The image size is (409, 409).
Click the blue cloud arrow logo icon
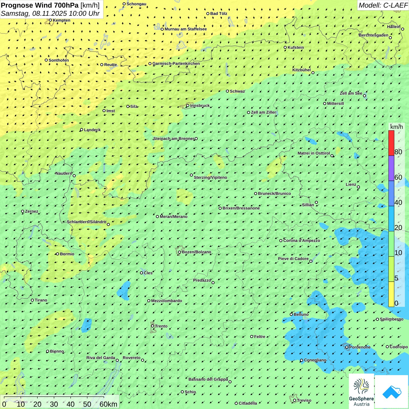392,392
